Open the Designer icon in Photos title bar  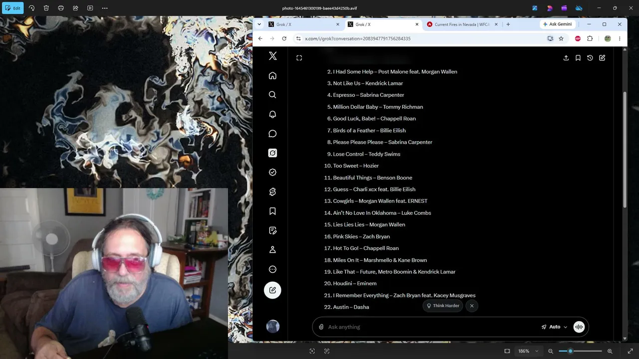tap(550, 8)
